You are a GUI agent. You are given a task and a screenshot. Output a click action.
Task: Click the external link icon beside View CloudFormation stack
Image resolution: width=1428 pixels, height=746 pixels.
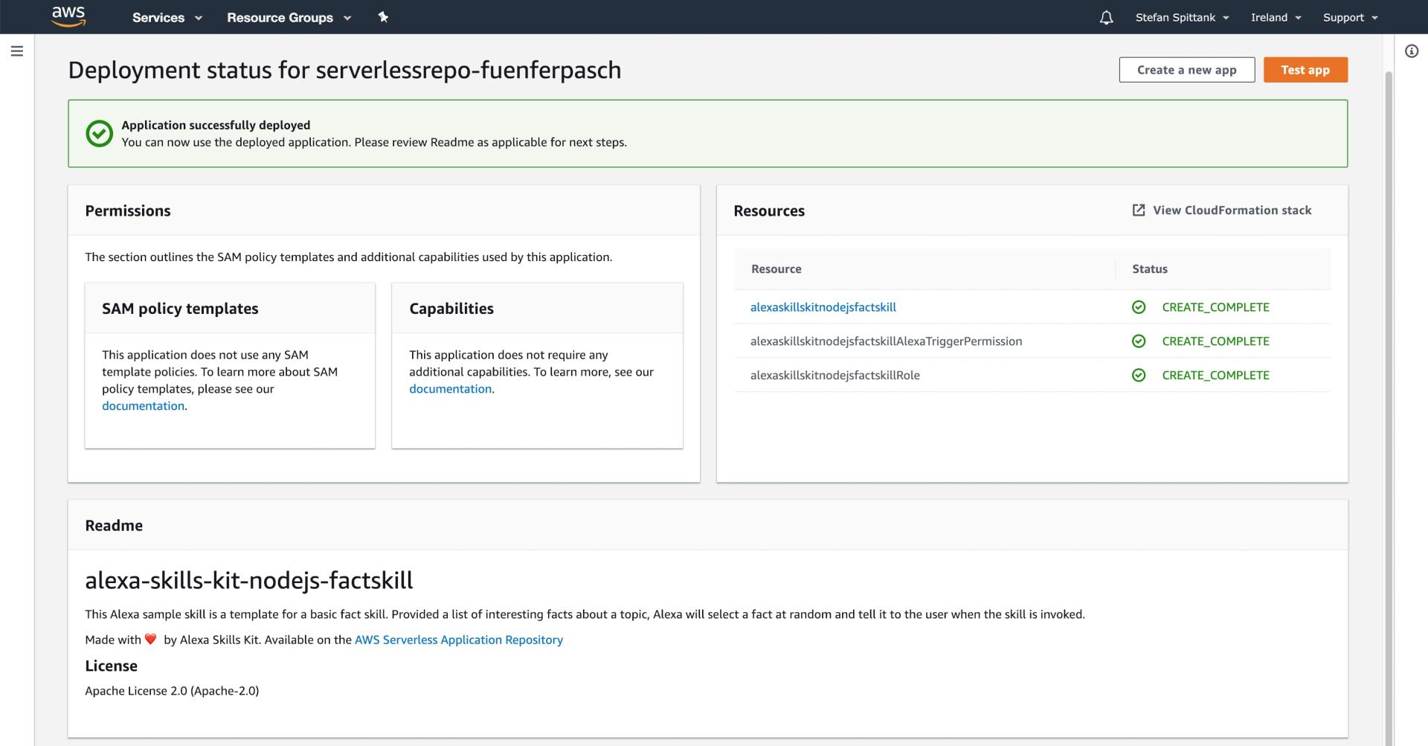click(1138, 210)
